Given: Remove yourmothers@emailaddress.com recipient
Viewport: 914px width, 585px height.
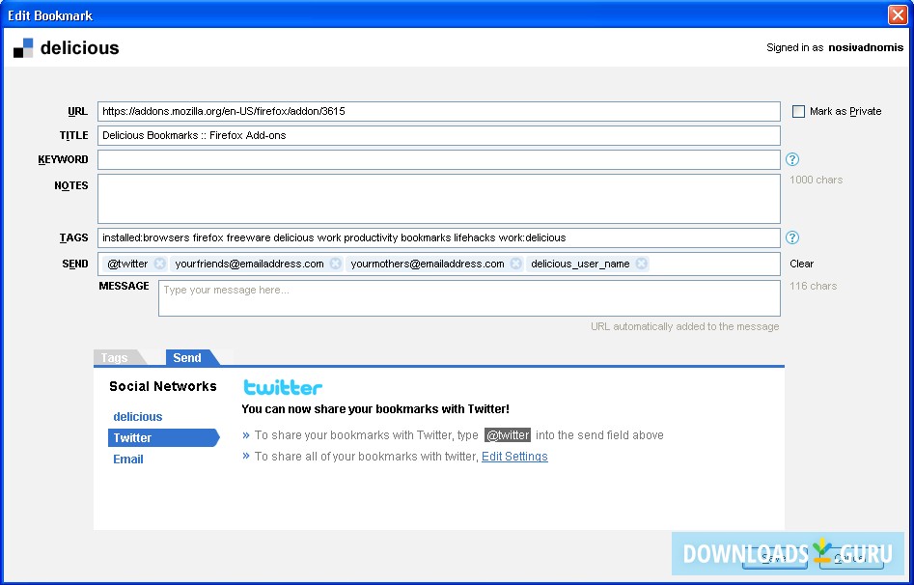Looking at the screenshot, I should [515, 264].
